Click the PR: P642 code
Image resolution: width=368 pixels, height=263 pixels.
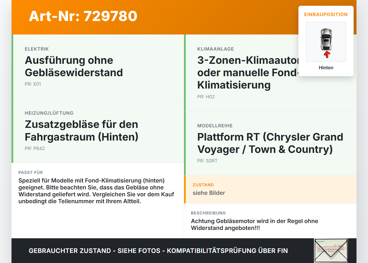click(35, 148)
